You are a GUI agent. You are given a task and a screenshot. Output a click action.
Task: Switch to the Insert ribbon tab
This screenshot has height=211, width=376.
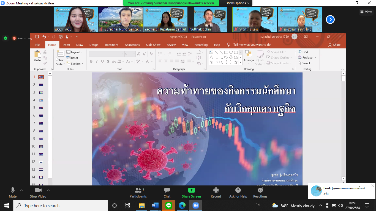point(66,45)
